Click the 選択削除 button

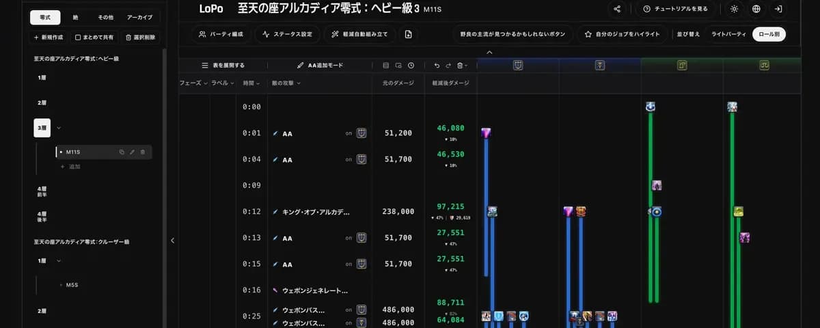coord(140,38)
